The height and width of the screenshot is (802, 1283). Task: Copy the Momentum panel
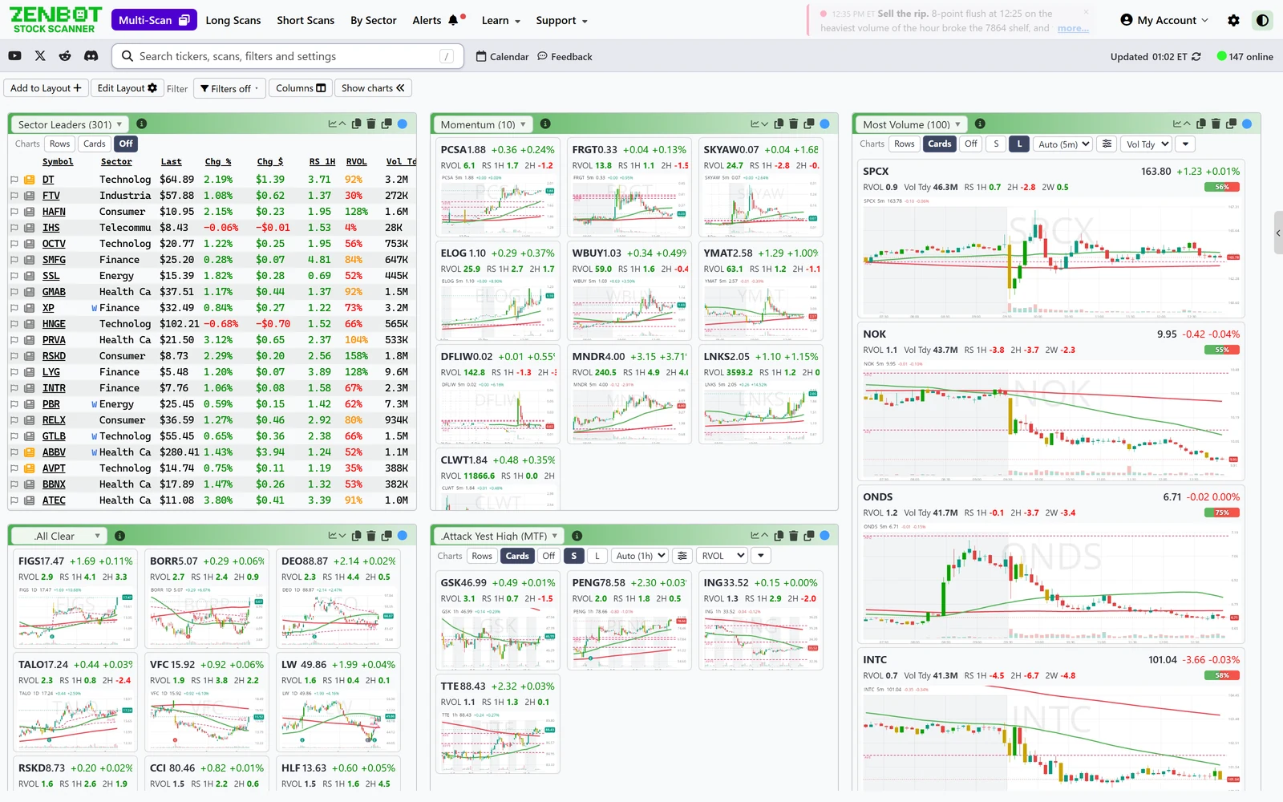pyautogui.click(x=779, y=124)
